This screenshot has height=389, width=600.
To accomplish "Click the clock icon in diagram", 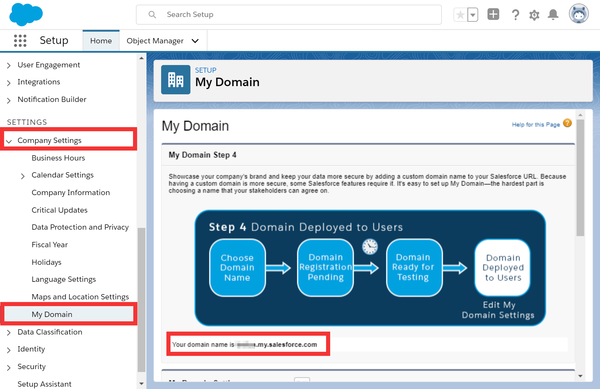I will point(370,247).
